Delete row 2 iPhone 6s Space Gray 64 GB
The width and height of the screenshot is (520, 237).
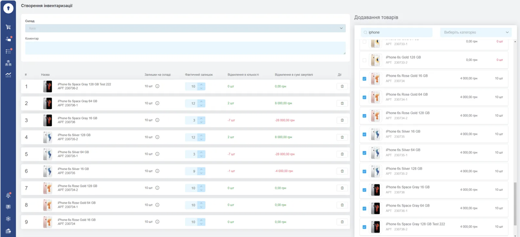(342, 103)
